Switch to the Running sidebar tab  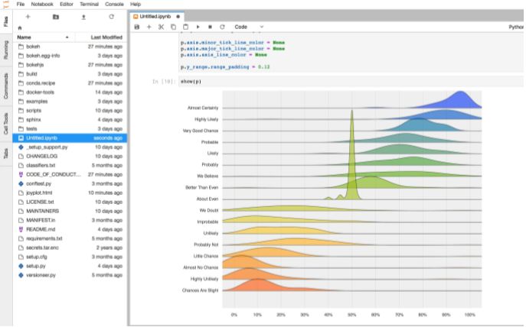pos(6,50)
